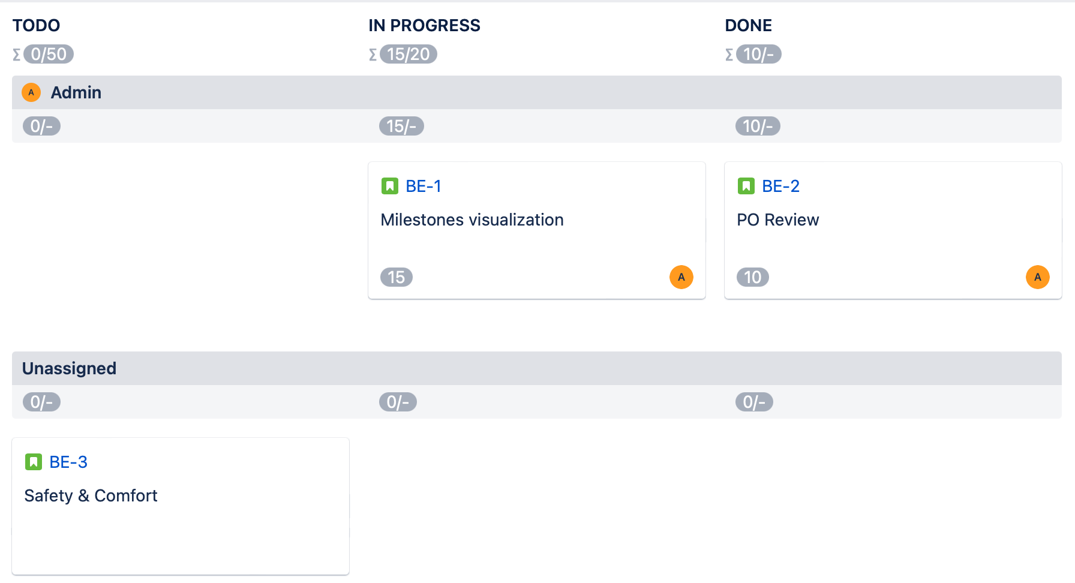Image resolution: width=1075 pixels, height=583 pixels.
Task: Click the IN PROGRESS column header
Action: [424, 25]
